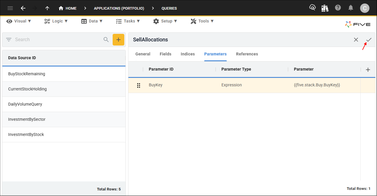The width and height of the screenshot is (377, 196).
Task: Select the BuyStockRemaining query
Action: tap(64, 74)
